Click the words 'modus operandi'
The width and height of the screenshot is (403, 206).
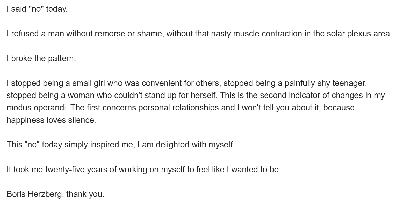pyautogui.click(x=37, y=108)
